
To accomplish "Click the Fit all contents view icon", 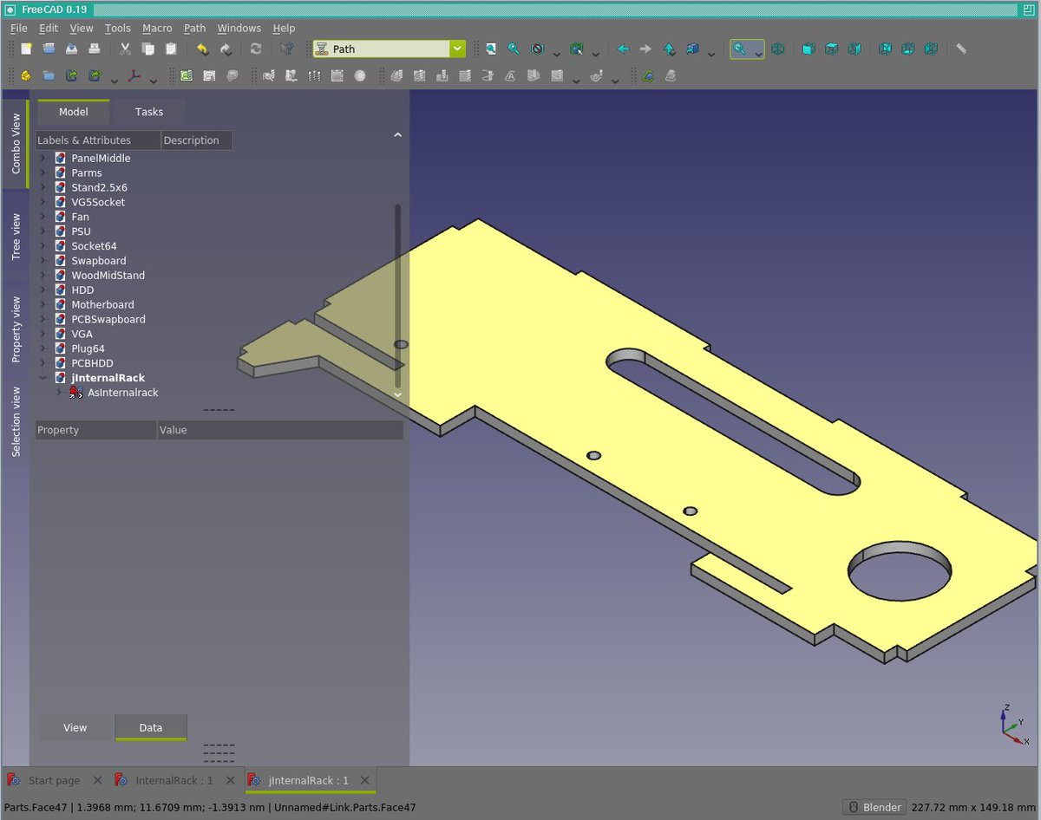I will pos(491,49).
